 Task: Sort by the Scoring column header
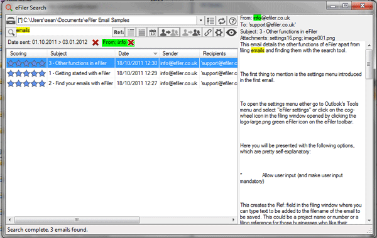[26, 53]
